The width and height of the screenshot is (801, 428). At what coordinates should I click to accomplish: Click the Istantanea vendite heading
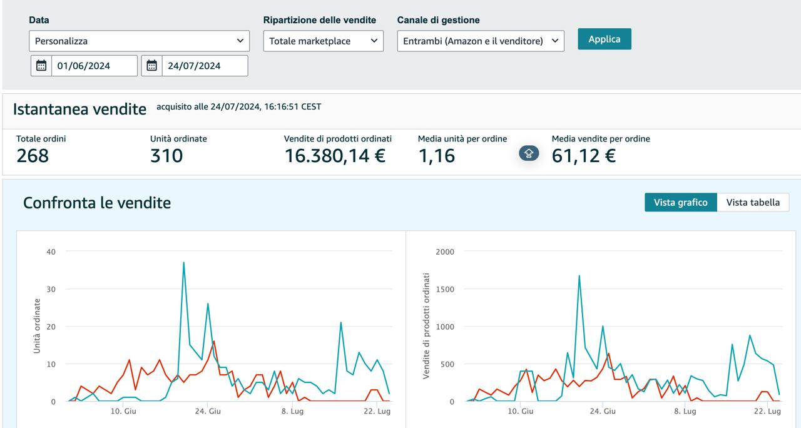point(79,109)
